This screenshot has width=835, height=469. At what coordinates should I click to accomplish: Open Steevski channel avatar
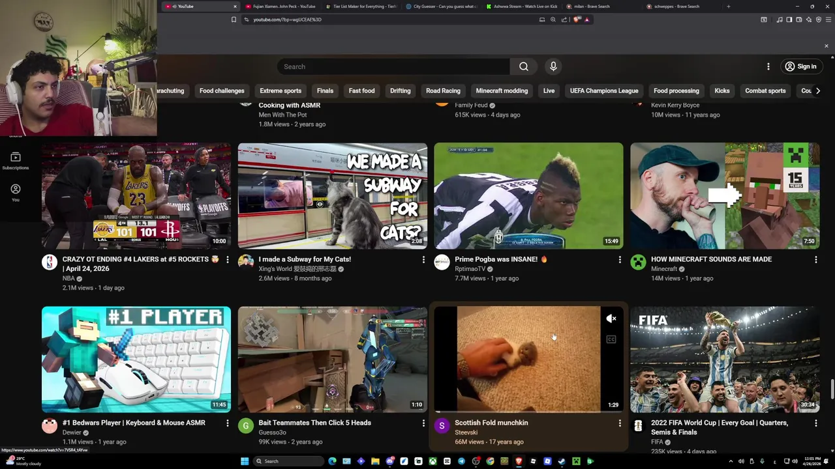coord(442,425)
